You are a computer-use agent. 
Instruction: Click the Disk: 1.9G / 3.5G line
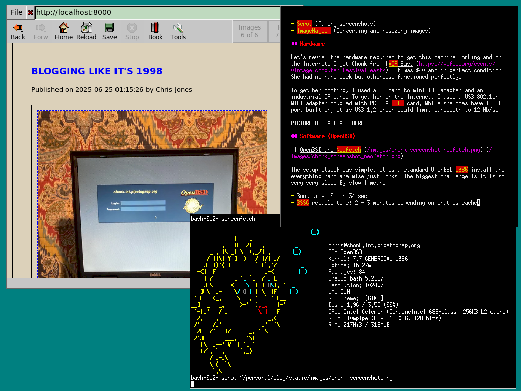click(x=363, y=305)
